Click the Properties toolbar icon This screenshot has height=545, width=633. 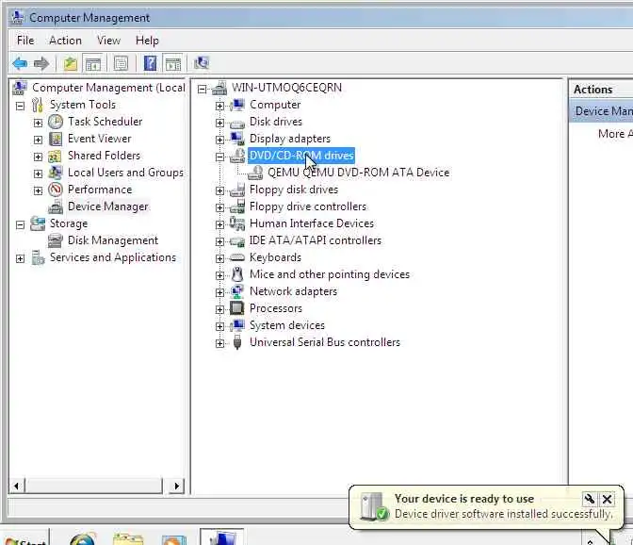tap(121, 63)
